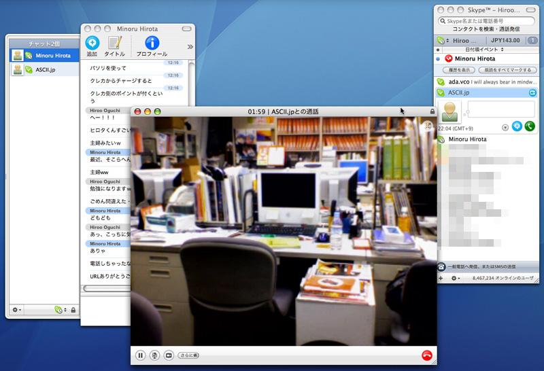Image resolution: width=544 pixels, height=371 pixels.
Task: Click the Skype name or phone search field
Action: (486, 21)
